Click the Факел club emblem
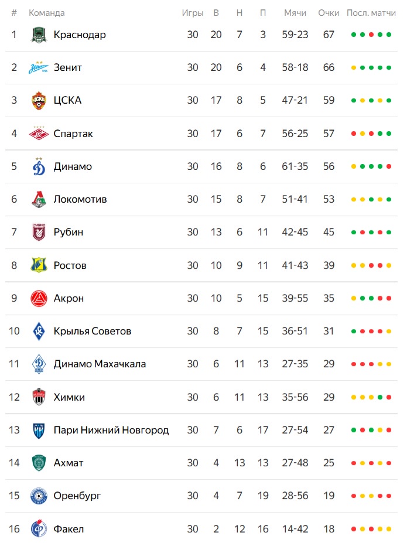 [39, 529]
